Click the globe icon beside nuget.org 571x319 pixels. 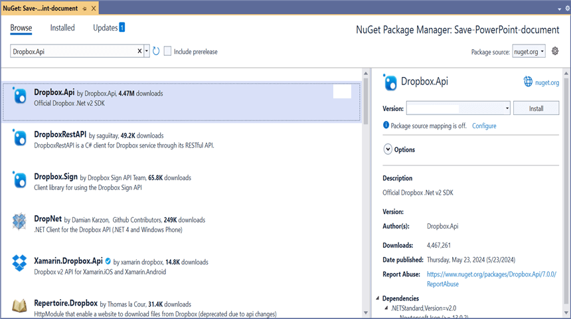tap(528, 82)
